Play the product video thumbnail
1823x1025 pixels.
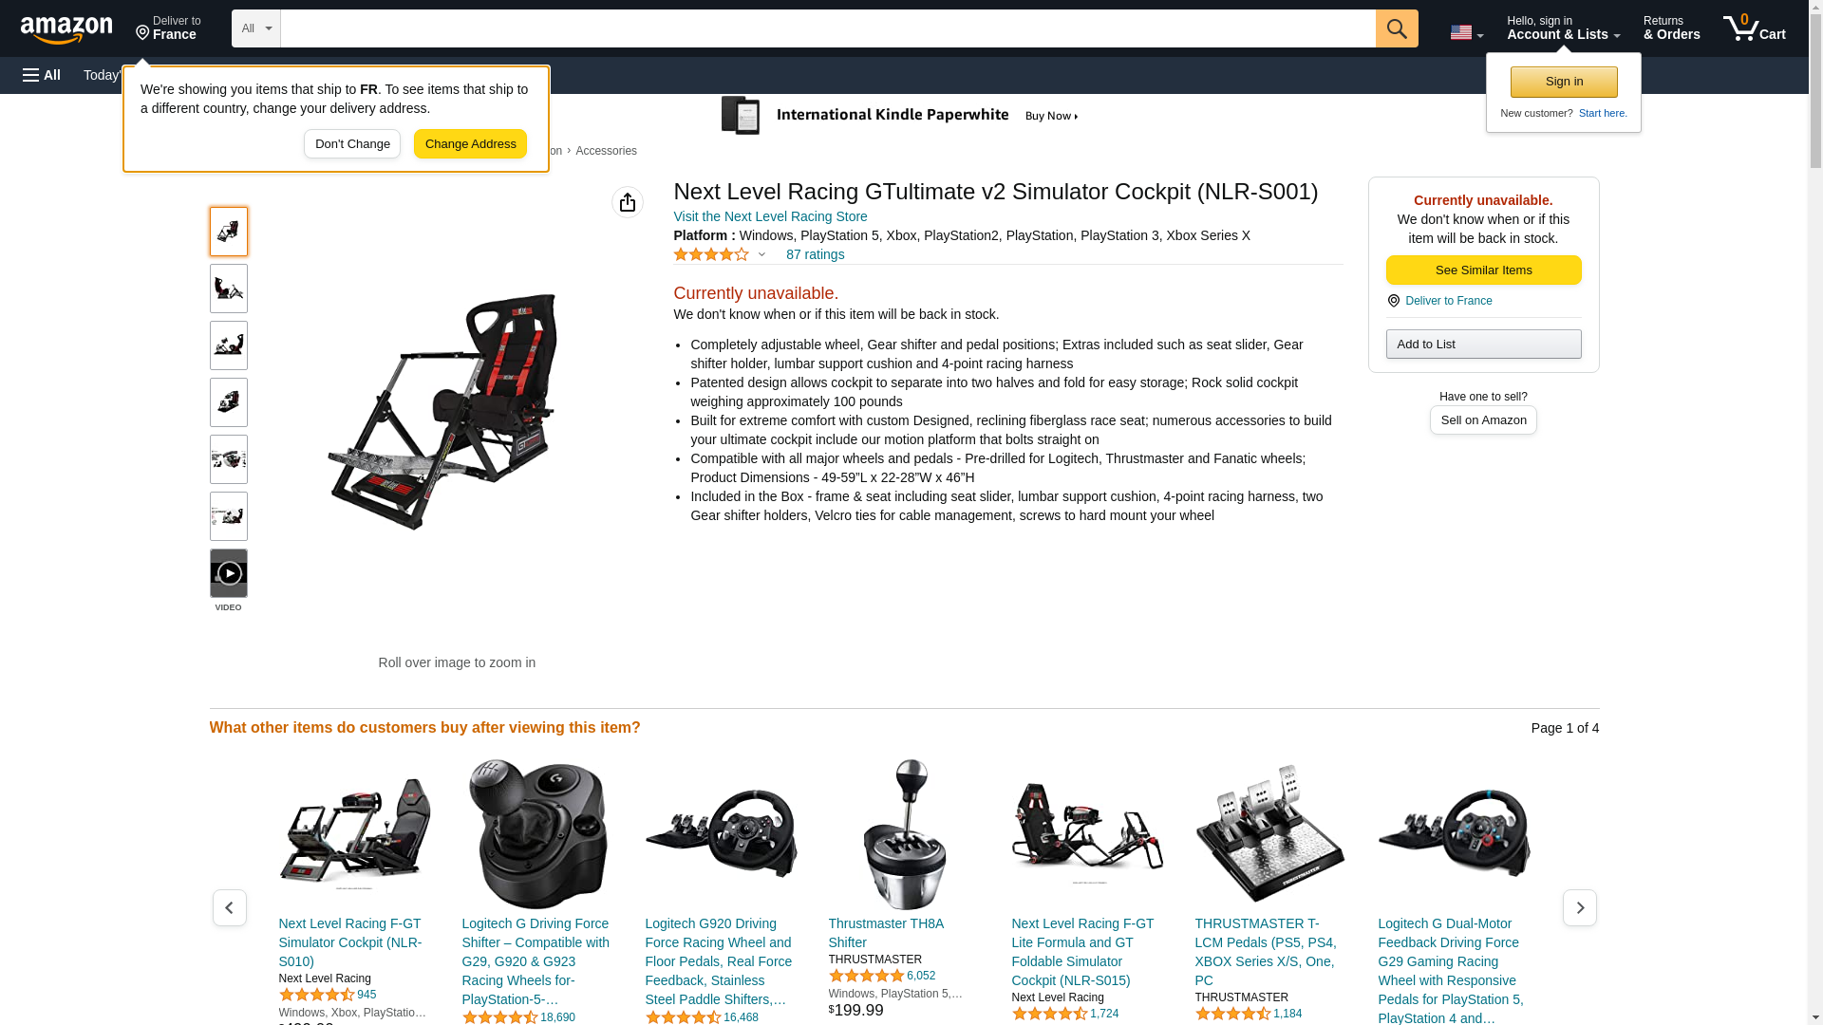pos(229,573)
